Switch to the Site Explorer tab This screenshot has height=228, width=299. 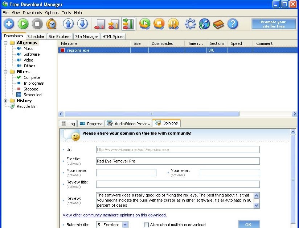[60, 36]
